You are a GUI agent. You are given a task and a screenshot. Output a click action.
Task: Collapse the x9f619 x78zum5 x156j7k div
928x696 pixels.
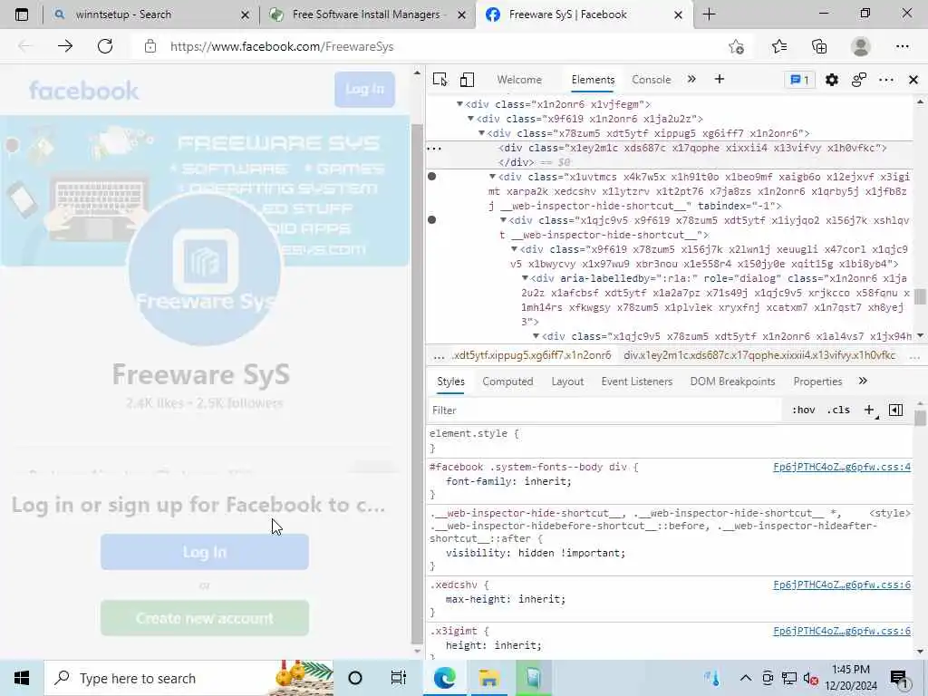514,248
